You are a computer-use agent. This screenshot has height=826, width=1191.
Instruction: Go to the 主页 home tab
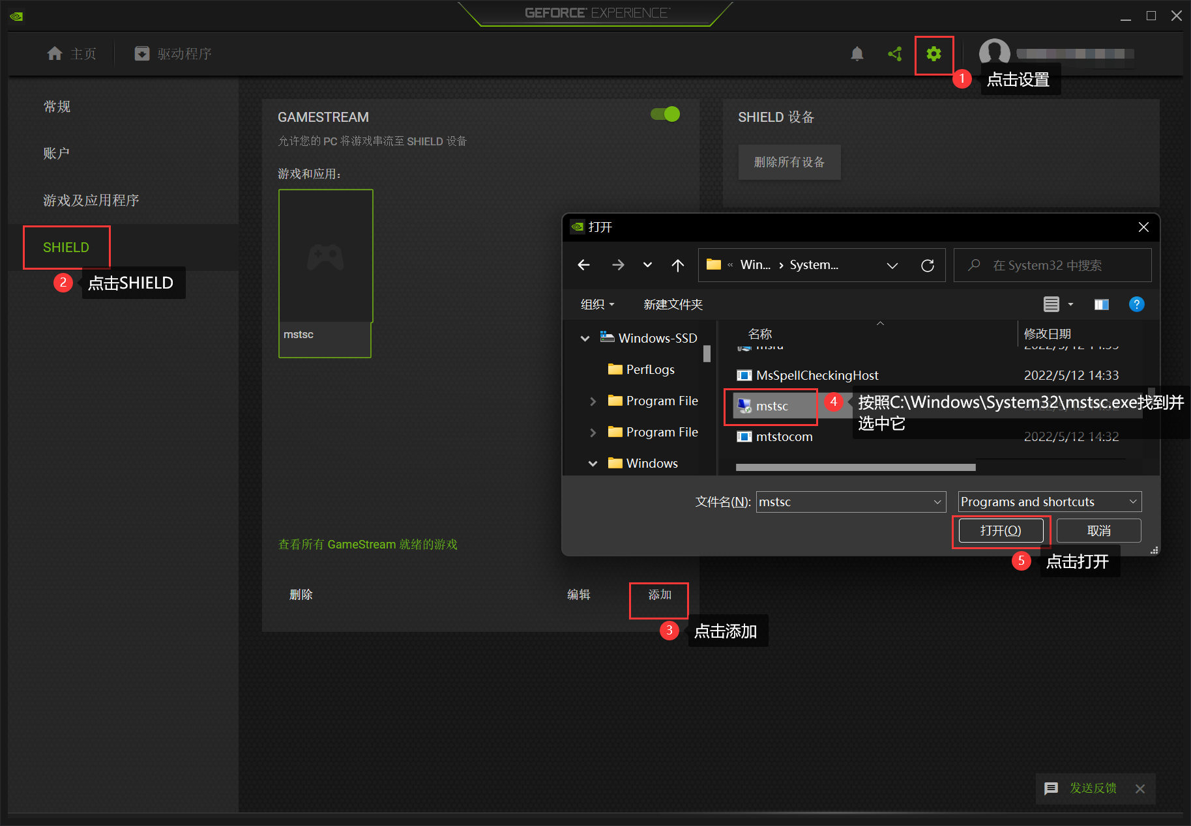(72, 53)
